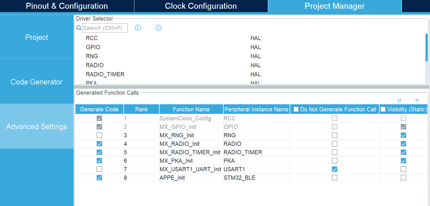Click the previous search result arrow

[138, 28]
